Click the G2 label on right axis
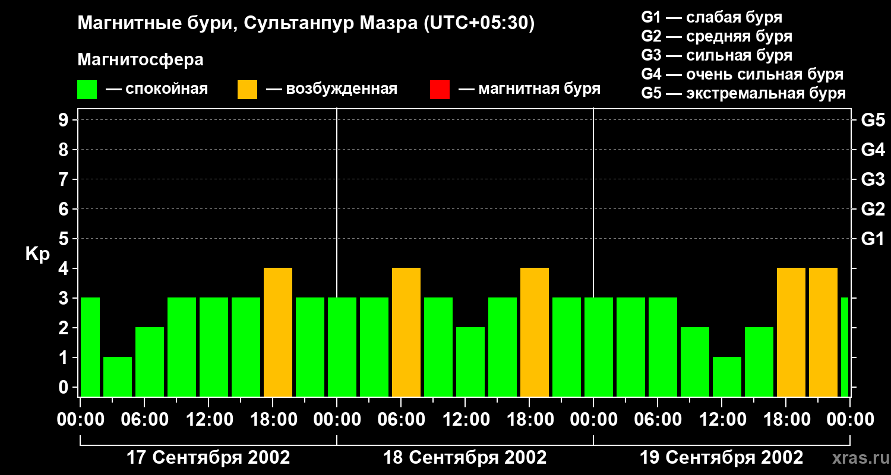This screenshot has width=891, height=475. tap(873, 210)
